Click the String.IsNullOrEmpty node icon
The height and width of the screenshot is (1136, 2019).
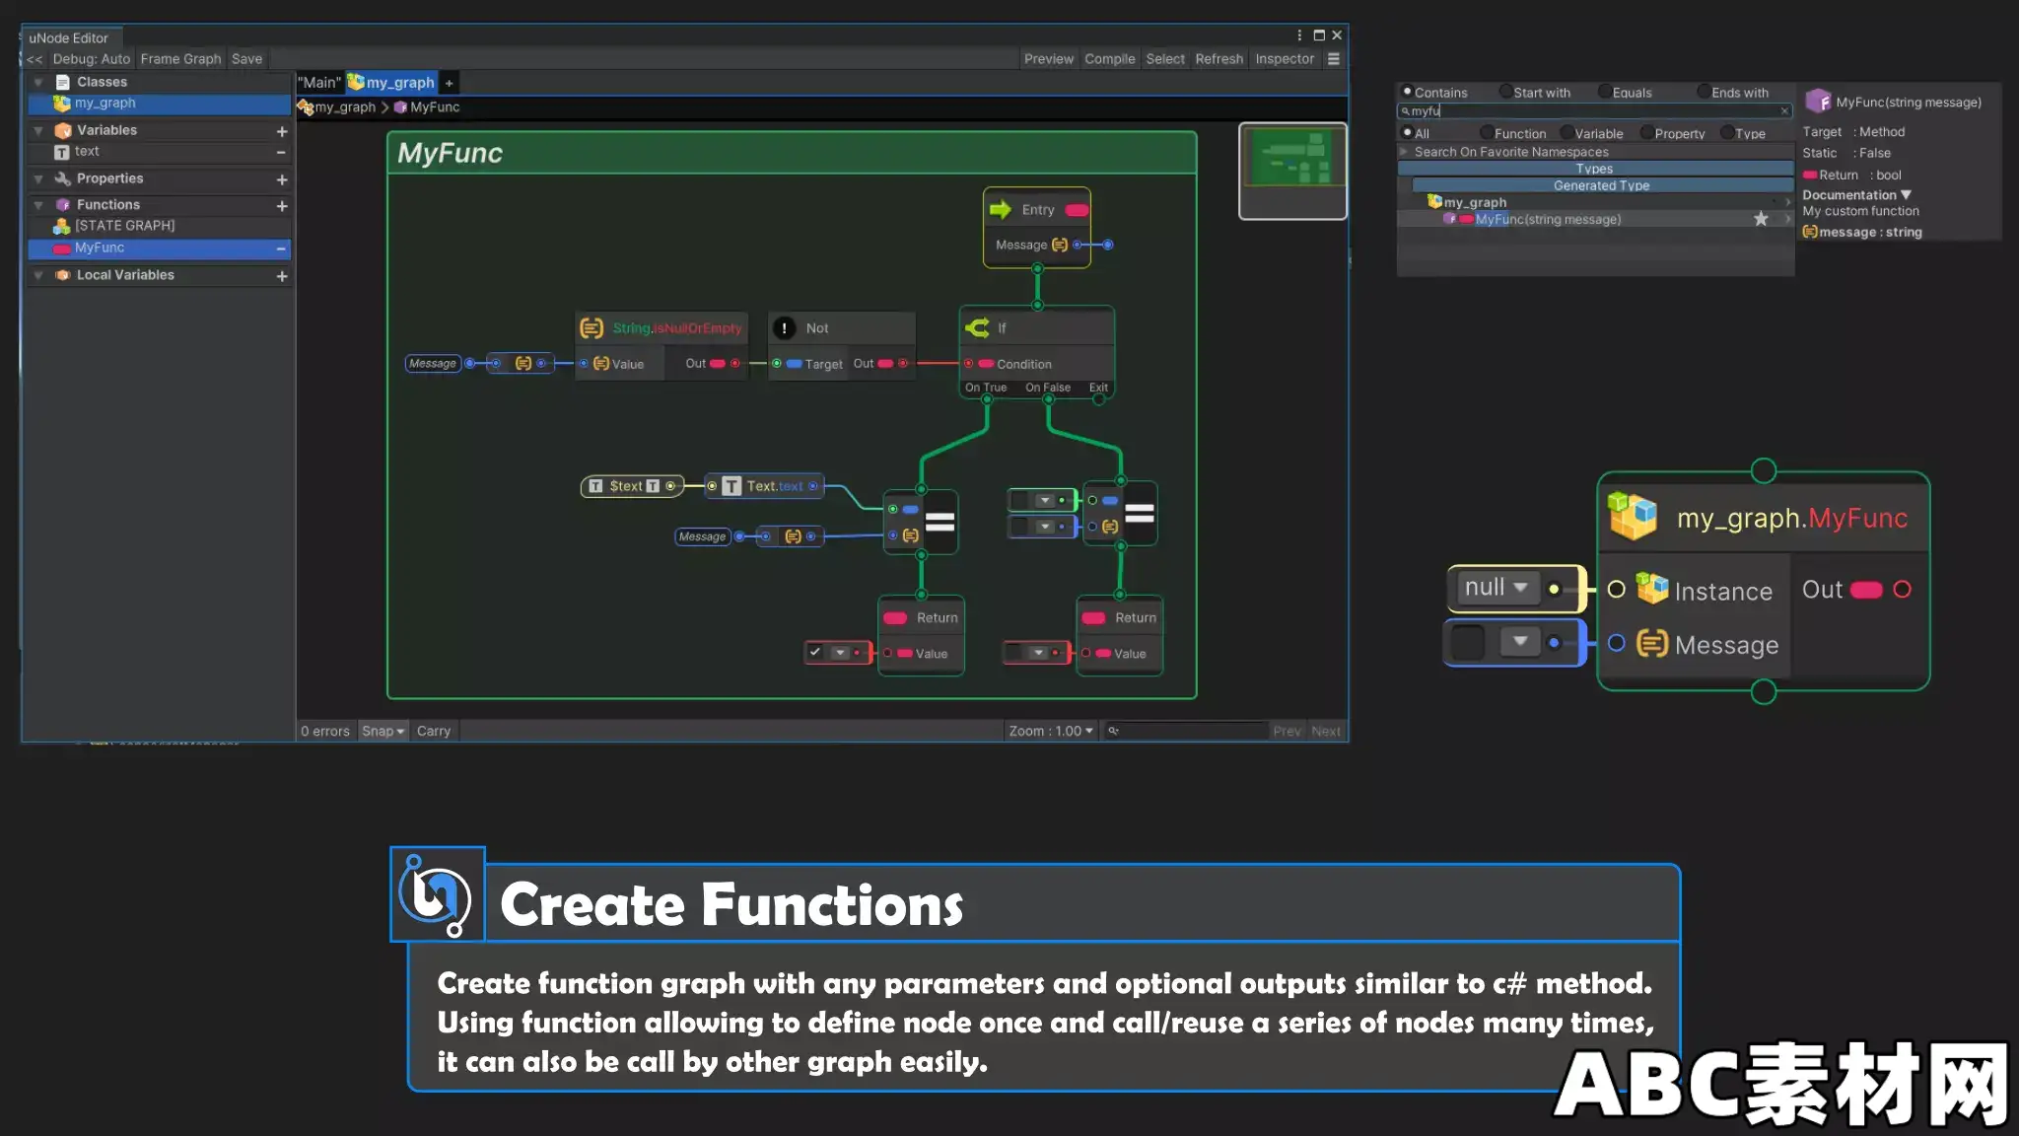(592, 328)
